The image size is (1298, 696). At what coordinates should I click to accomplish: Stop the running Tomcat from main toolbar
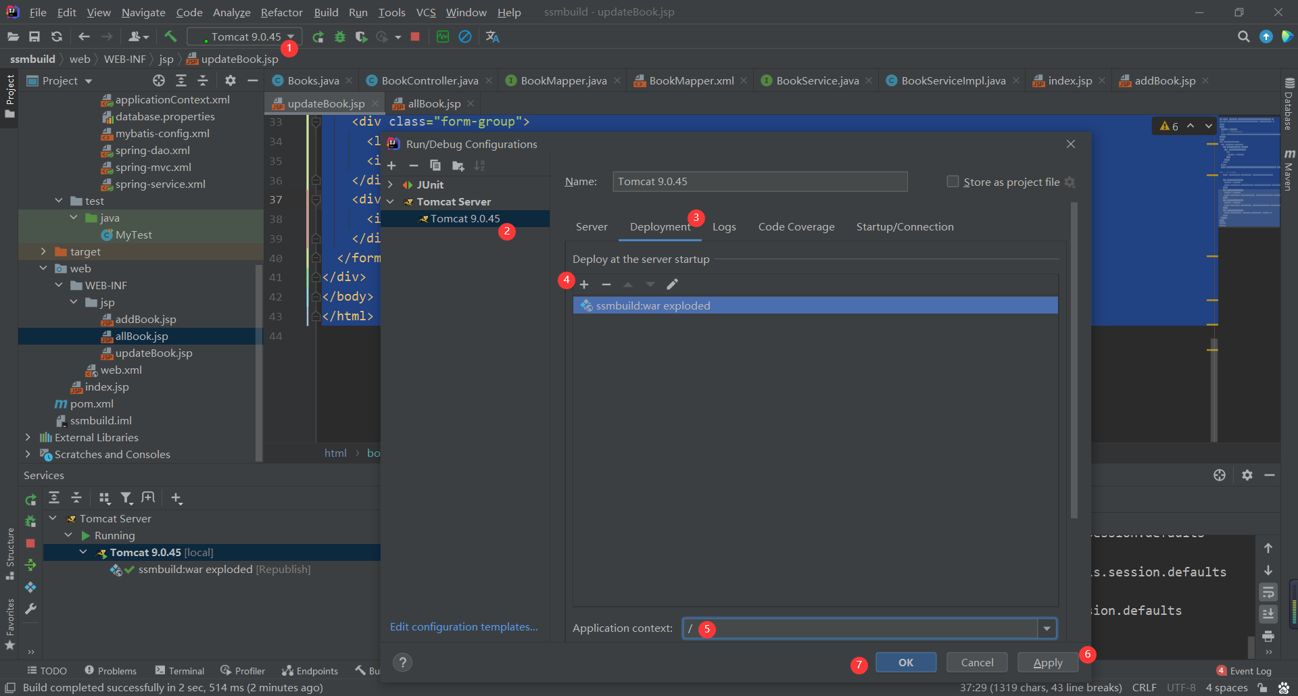pyautogui.click(x=415, y=36)
